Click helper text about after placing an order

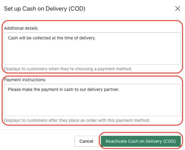(x=77, y=120)
